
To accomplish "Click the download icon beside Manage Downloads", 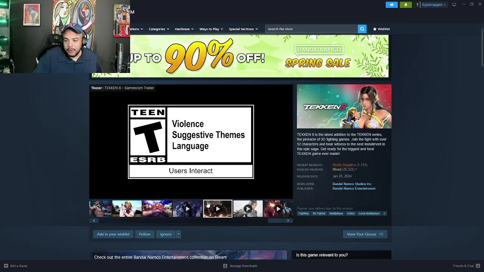I will point(225,266).
